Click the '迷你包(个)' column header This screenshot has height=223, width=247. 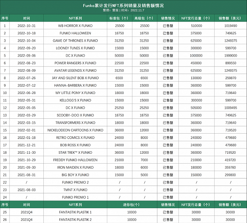click(131, 205)
